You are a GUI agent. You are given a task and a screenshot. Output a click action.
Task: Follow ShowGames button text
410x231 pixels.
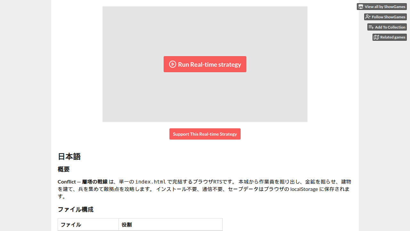tap(389, 17)
